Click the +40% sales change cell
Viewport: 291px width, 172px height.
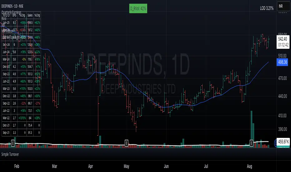point(37,30)
